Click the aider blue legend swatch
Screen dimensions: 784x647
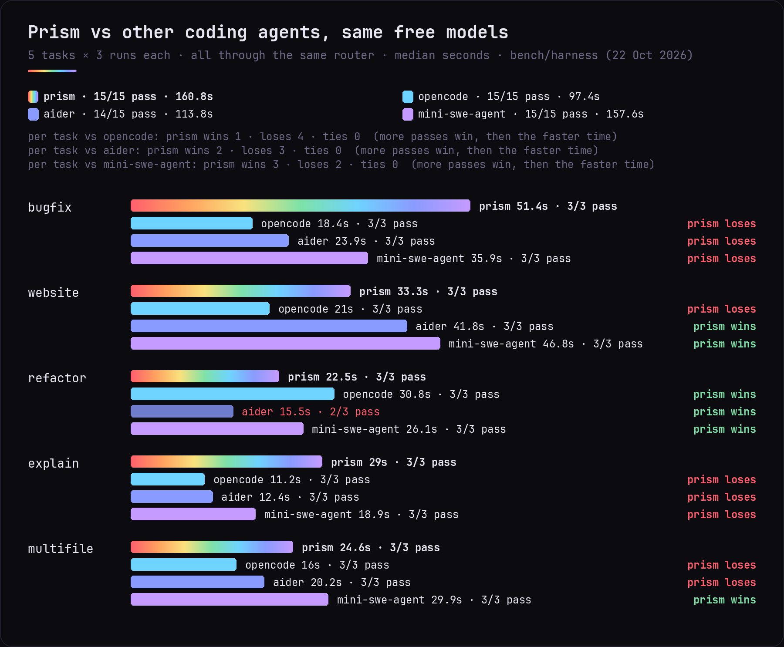point(33,114)
